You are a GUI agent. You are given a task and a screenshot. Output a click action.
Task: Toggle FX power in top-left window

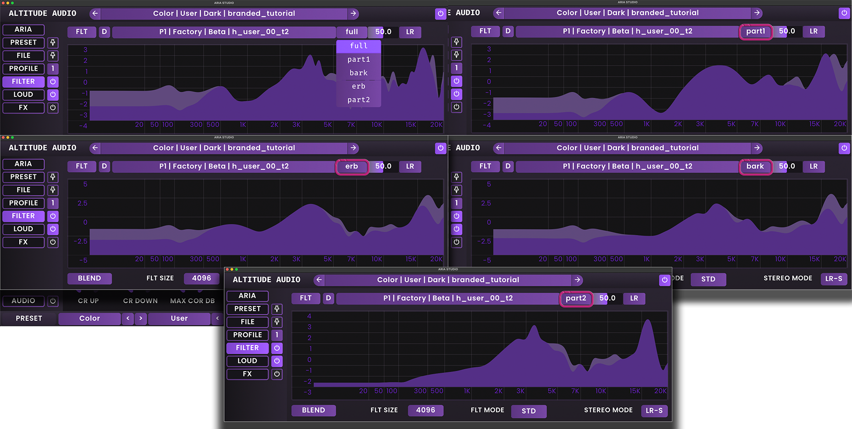pos(53,108)
